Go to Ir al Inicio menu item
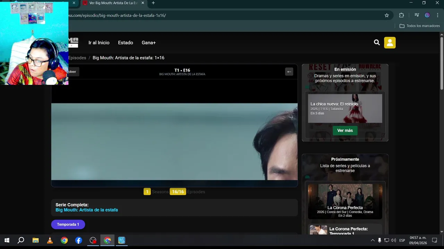This screenshot has width=444, height=249. click(99, 43)
